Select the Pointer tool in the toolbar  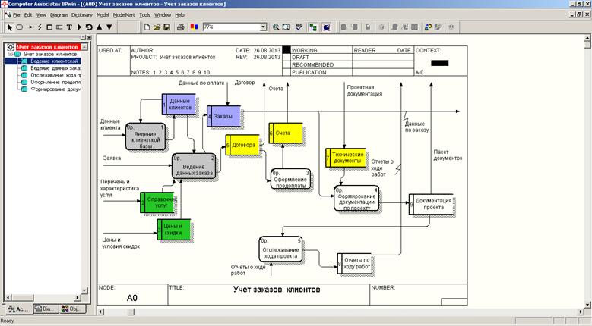point(8,27)
